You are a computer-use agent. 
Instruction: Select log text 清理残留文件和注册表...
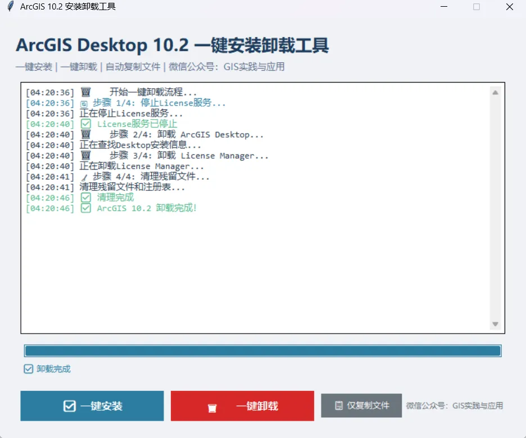[x=132, y=187]
